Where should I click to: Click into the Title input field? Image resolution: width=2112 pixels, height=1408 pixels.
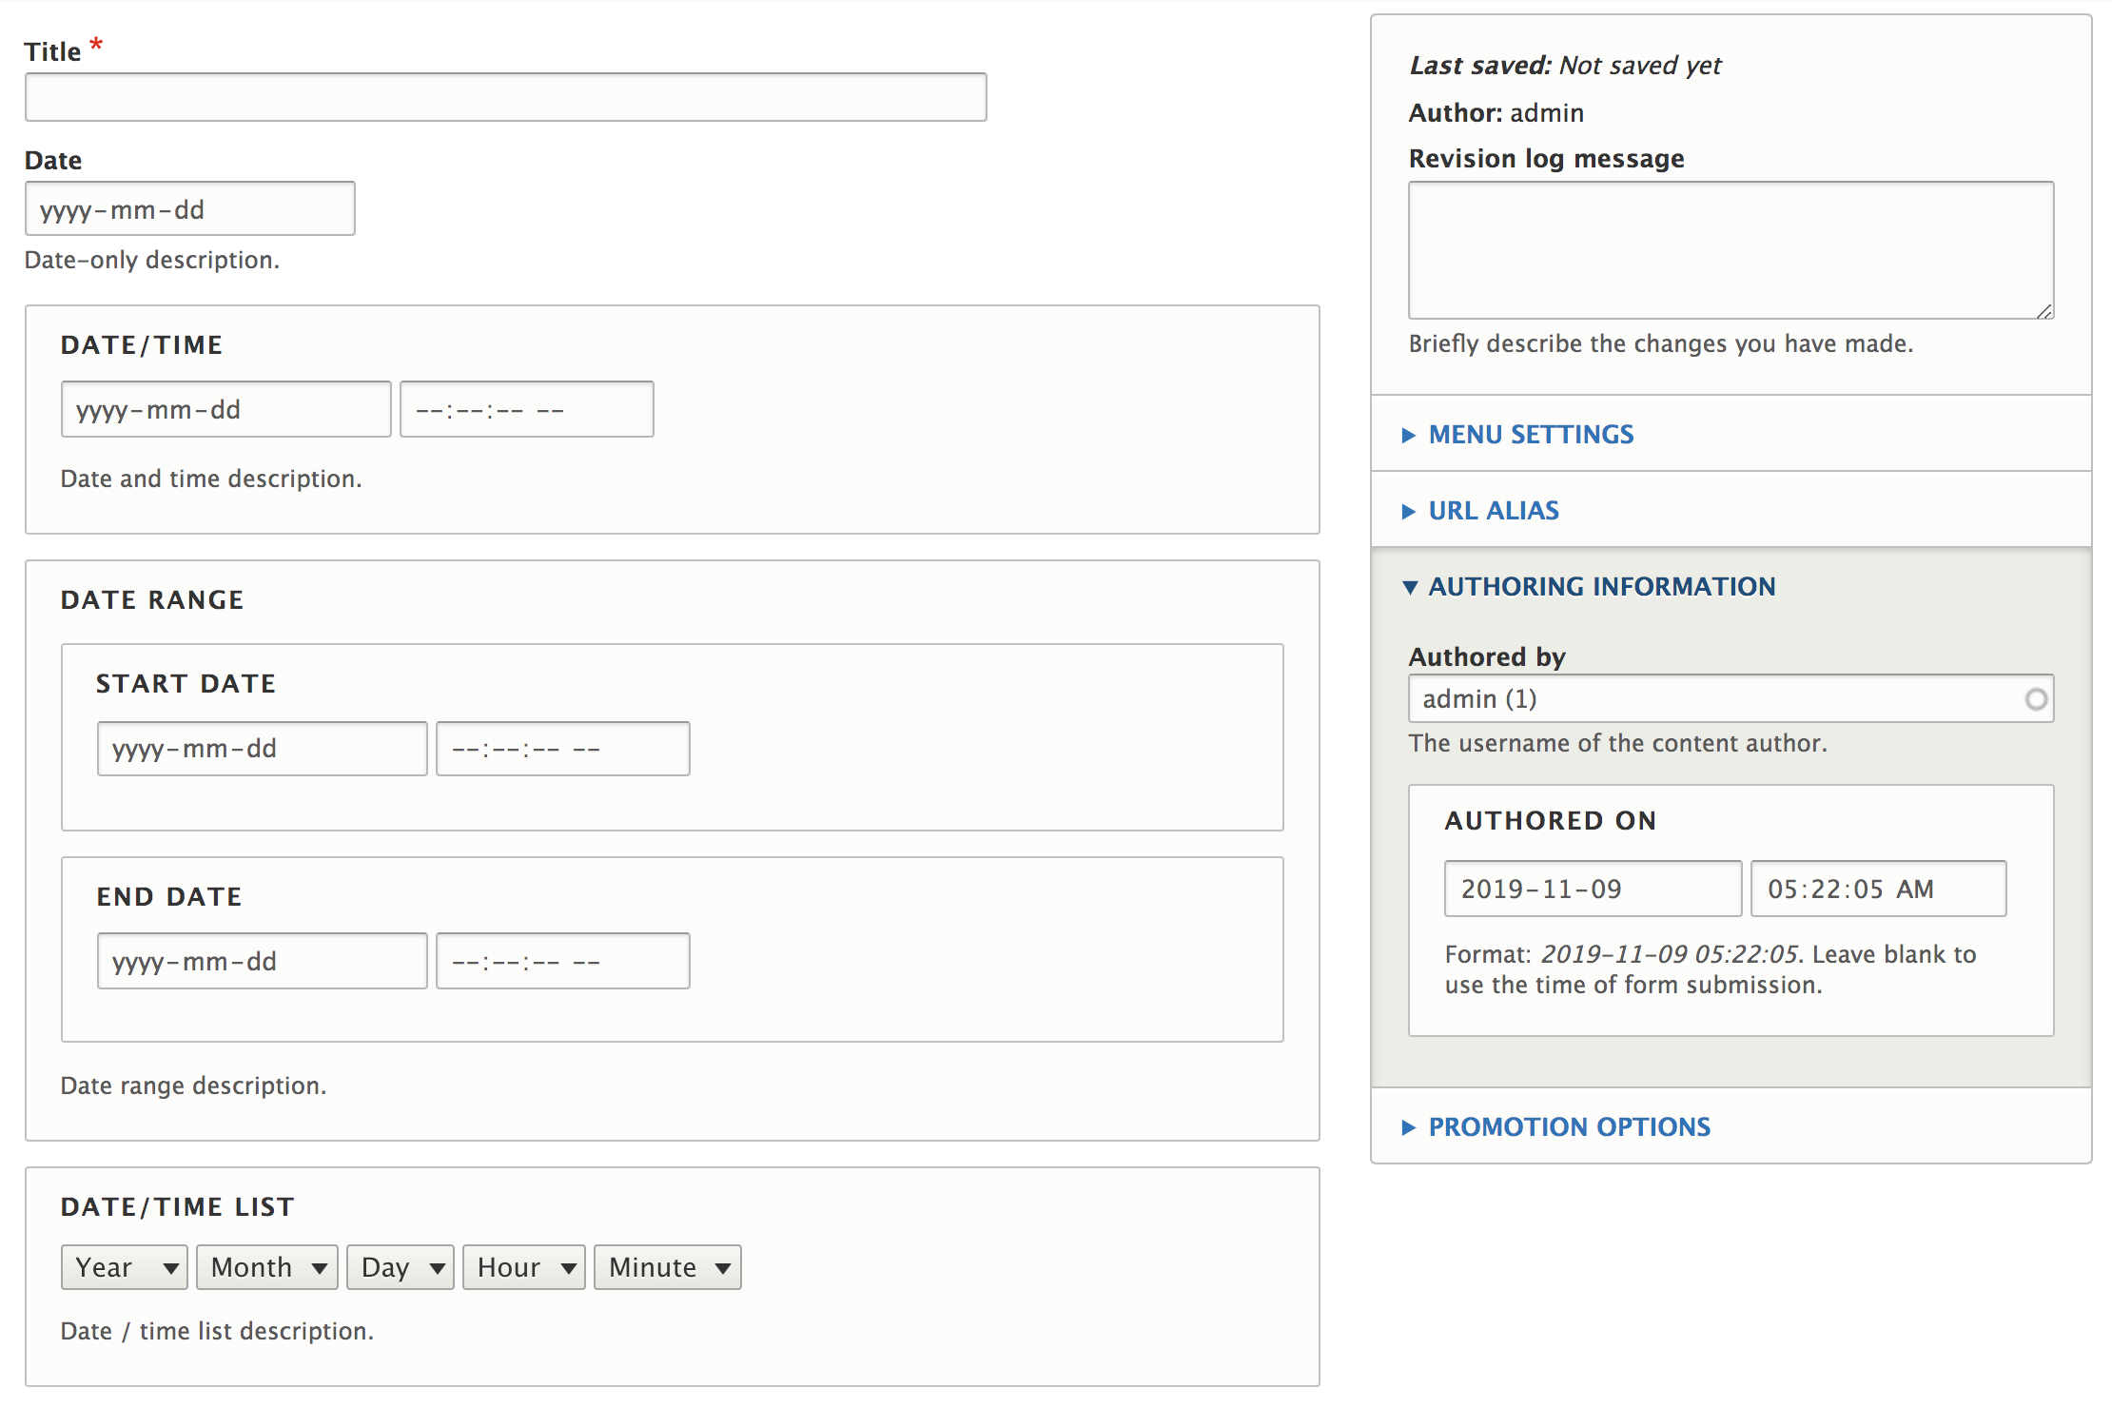coord(505,96)
